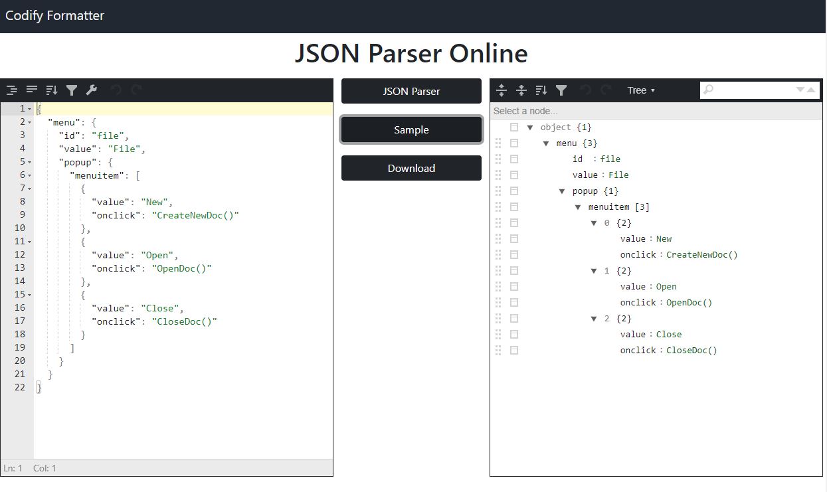Image resolution: width=827 pixels, height=492 pixels.
Task: Click the JSON Parser button
Action: point(411,91)
